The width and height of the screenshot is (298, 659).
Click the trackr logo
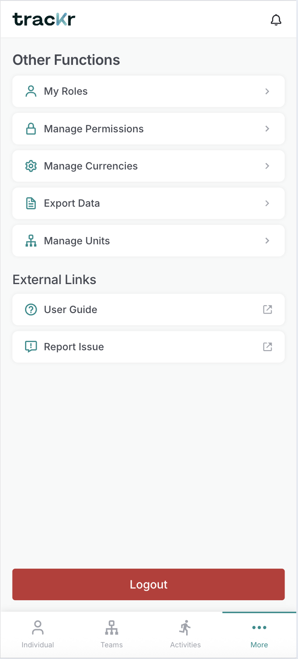44,19
